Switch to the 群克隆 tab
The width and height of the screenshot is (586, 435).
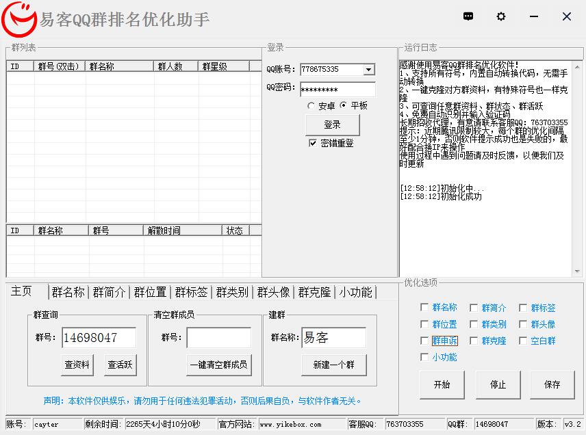(314, 292)
